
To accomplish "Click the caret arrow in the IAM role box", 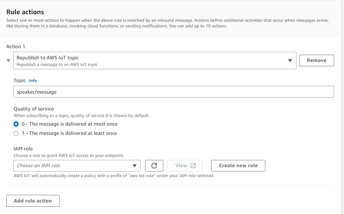I will [134, 166].
